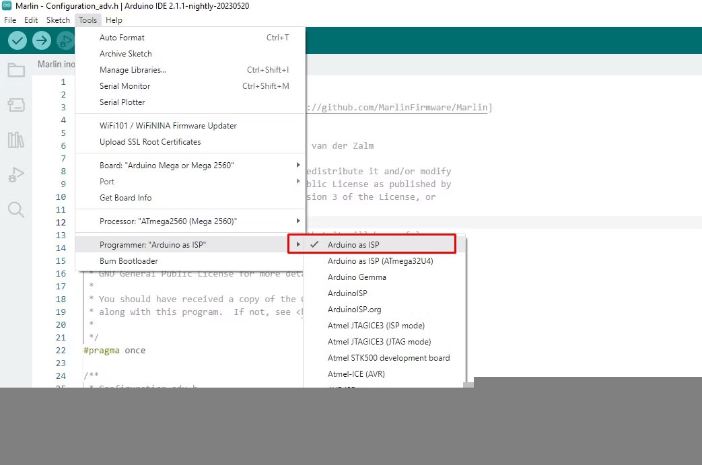Select ArduinoISP.org programmer
Viewport: 702px width, 465px height.
click(384, 310)
